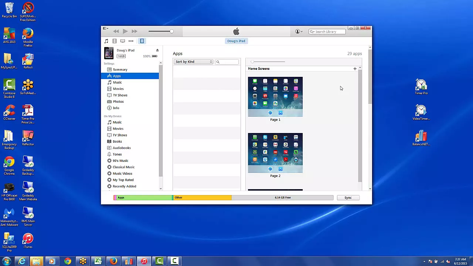
Task: Open Camtasia Studio 8 desktop shortcut
Action: click(9, 89)
